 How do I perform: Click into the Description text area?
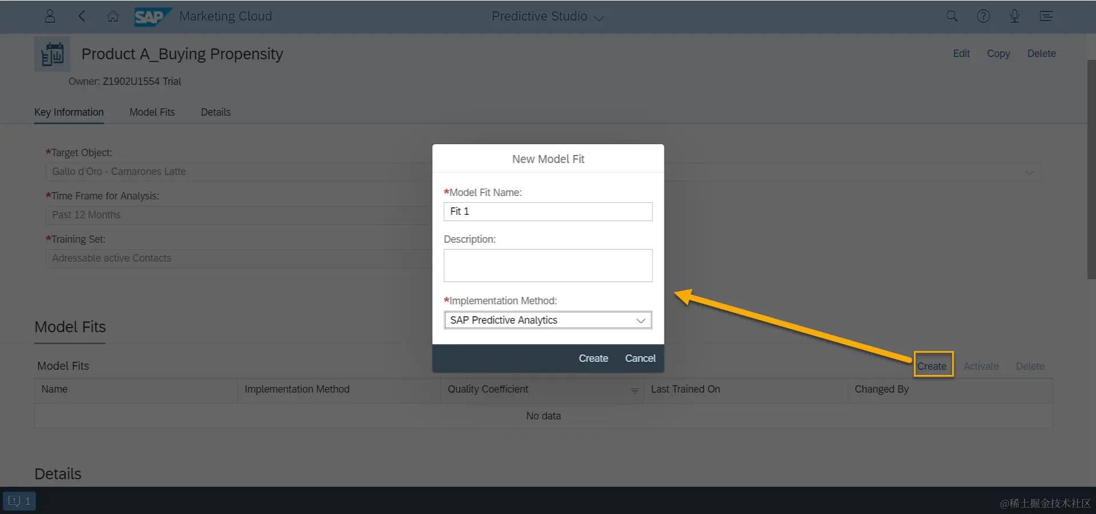point(548,266)
